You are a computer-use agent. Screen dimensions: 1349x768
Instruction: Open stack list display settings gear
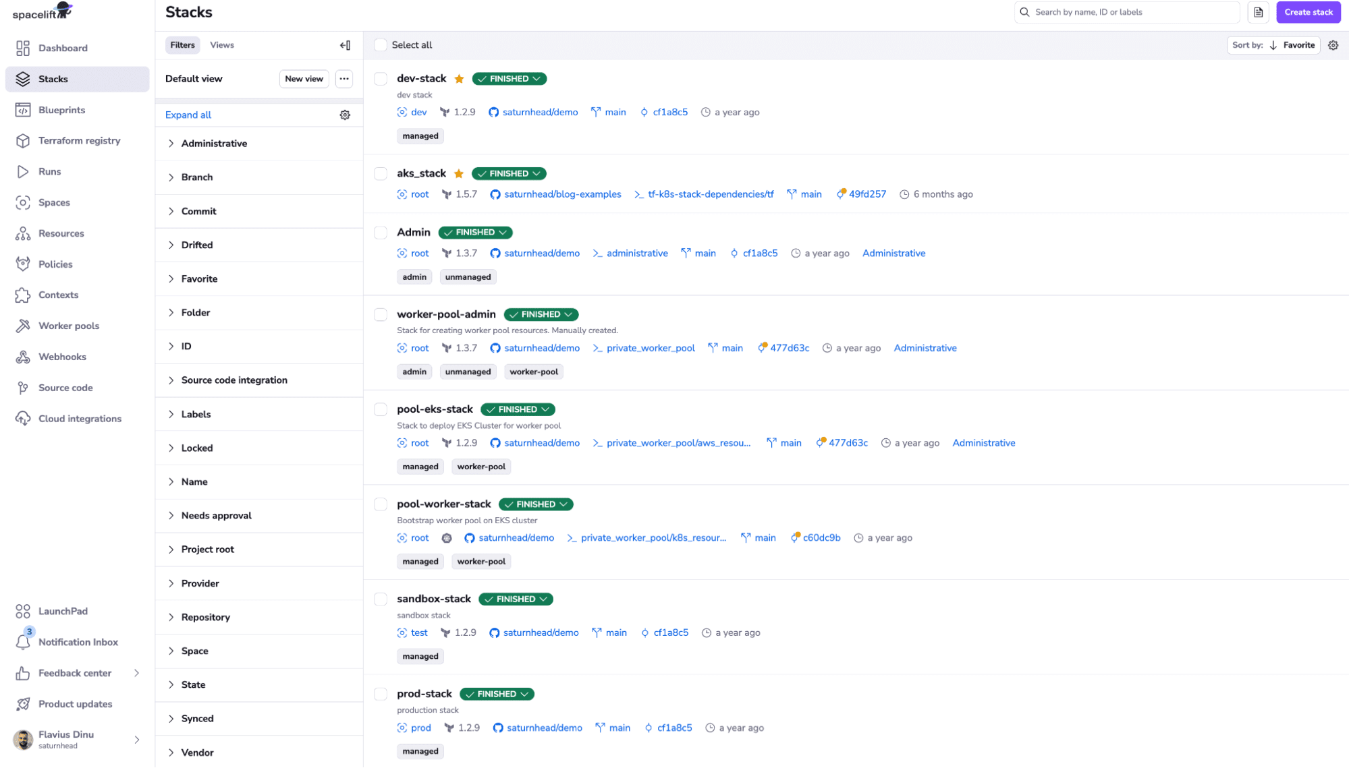coord(1333,45)
